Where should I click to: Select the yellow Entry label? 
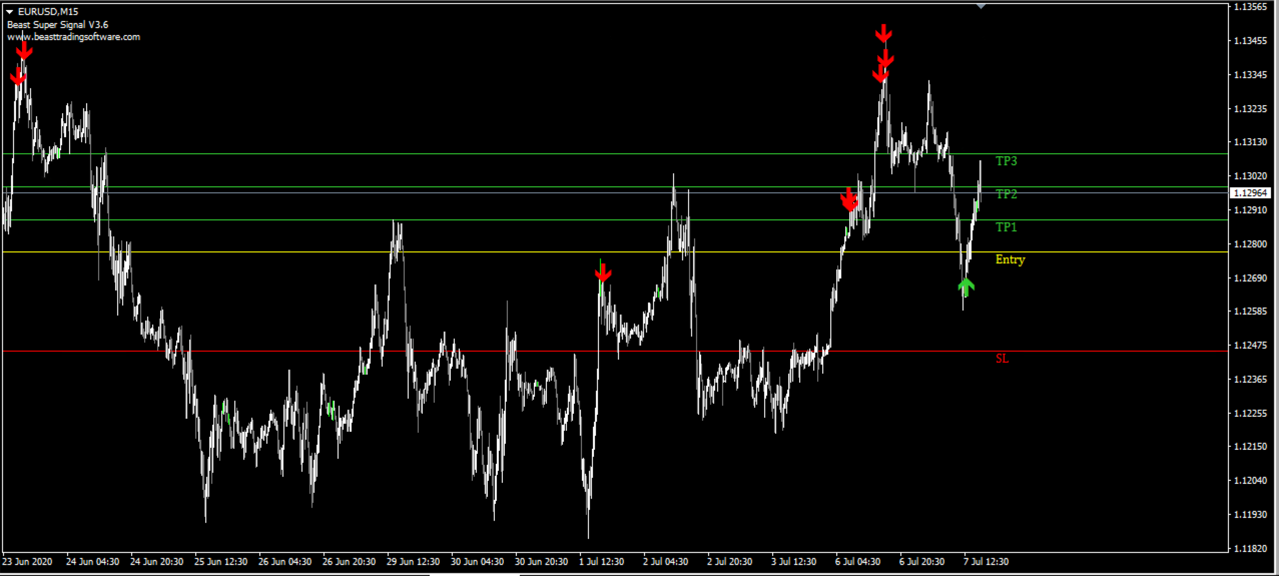[x=1010, y=259]
